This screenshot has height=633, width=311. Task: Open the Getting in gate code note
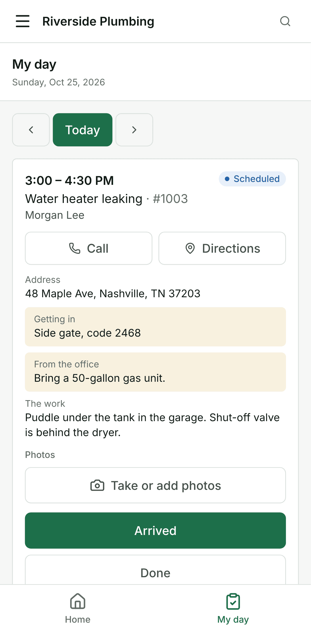(155, 327)
